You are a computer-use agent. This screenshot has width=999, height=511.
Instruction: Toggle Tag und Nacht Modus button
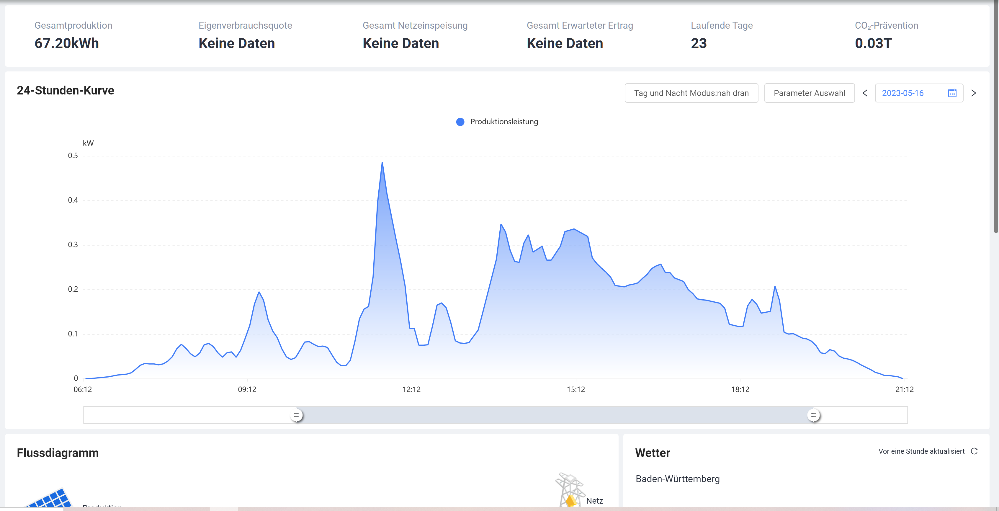pyautogui.click(x=691, y=93)
